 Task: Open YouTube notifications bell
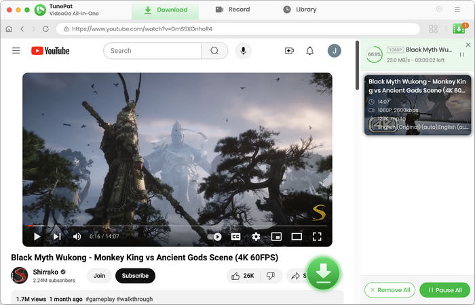pos(309,51)
